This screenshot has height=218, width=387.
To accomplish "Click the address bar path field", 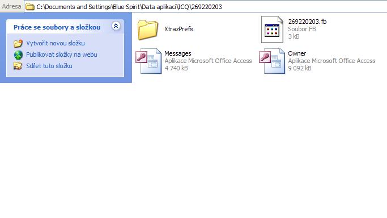I will coord(205,7).
